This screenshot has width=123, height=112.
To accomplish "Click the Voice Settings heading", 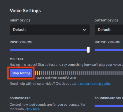I will (x=25, y=10).
